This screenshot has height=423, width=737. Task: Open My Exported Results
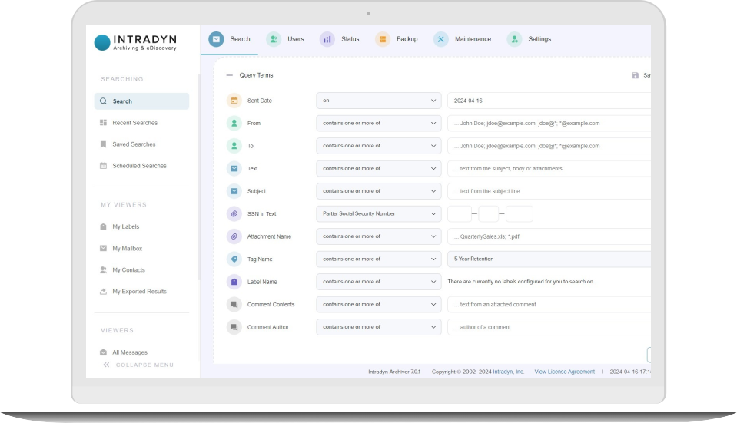pos(134,292)
